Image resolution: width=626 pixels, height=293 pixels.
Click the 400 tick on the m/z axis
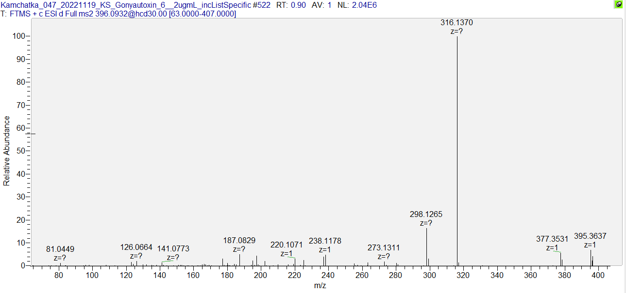tap(598, 275)
